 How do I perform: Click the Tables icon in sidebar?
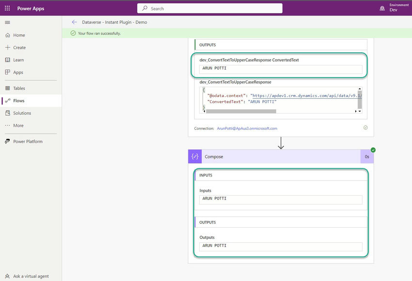pyautogui.click(x=8, y=88)
